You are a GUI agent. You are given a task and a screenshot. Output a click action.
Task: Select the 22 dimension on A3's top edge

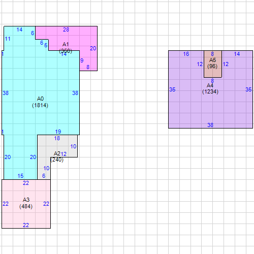pos(26,183)
